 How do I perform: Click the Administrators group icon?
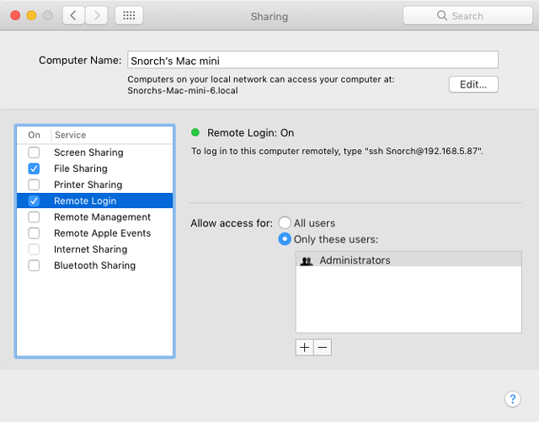(x=307, y=261)
